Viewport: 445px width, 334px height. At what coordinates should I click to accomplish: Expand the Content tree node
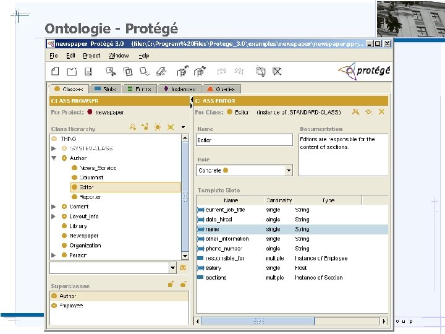tap(54, 207)
